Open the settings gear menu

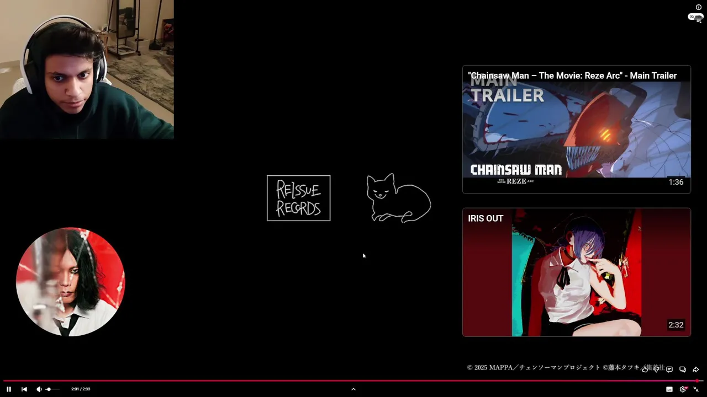683,389
